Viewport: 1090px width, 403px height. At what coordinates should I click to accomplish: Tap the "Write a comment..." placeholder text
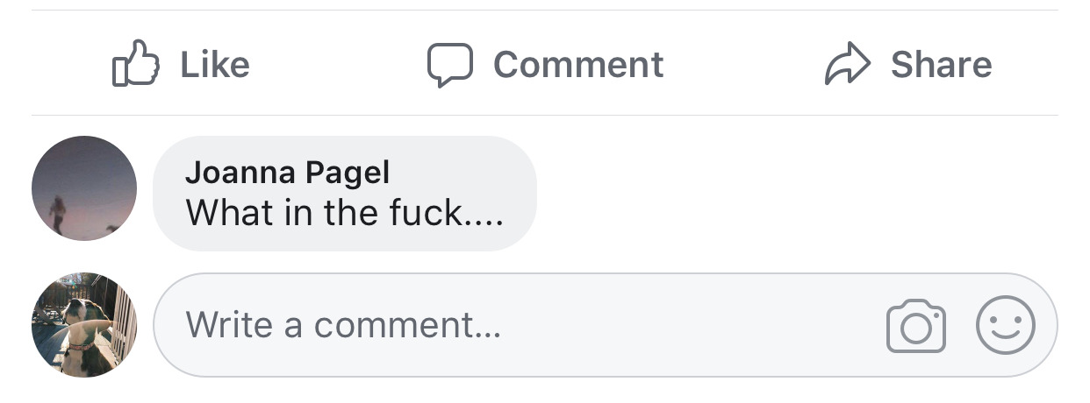click(x=343, y=325)
